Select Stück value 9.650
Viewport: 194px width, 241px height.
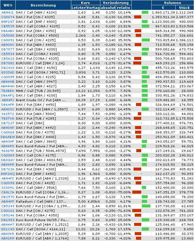coord(188,229)
